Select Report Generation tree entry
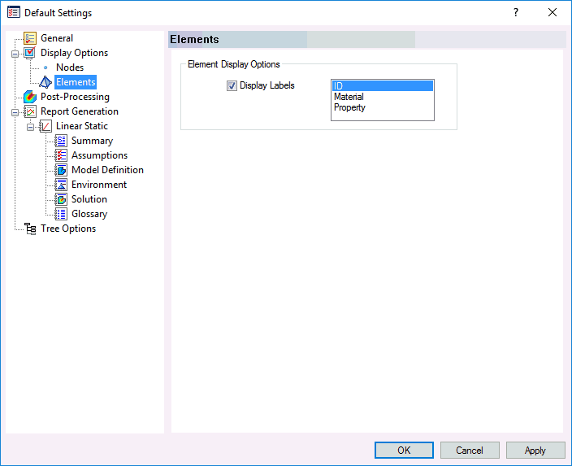This screenshot has height=466, width=572. point(79,111)
